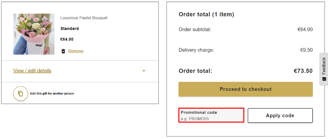Open the bouquet product thumbnail image
Screen dimensions: 328x139
(34, 34)
